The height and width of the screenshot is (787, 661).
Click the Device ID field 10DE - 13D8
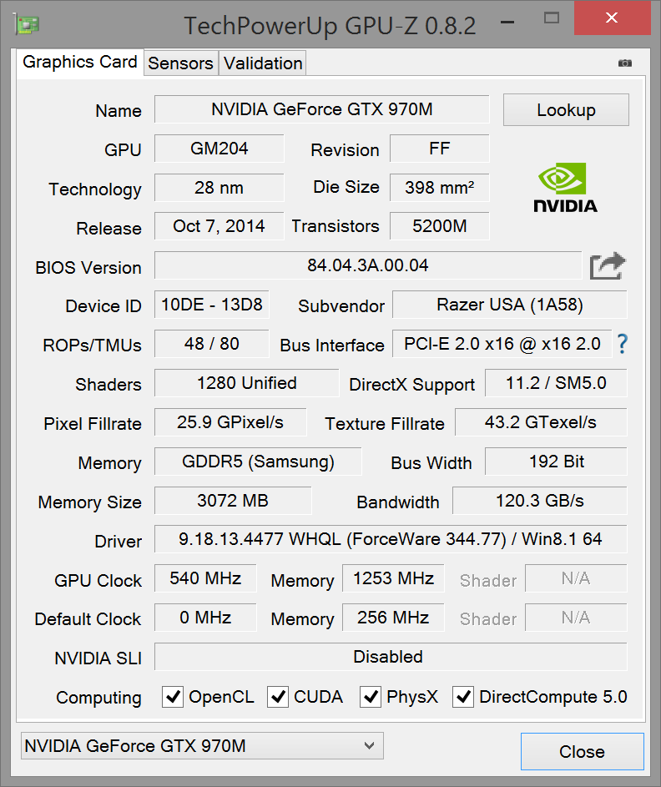click(x=212, y=305)
